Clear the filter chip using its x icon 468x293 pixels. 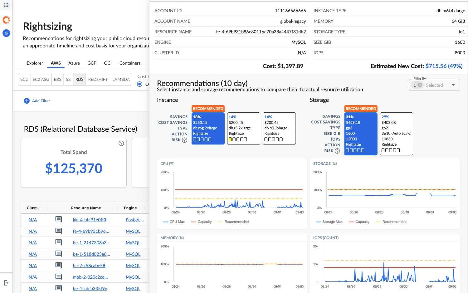click(420, 85)
